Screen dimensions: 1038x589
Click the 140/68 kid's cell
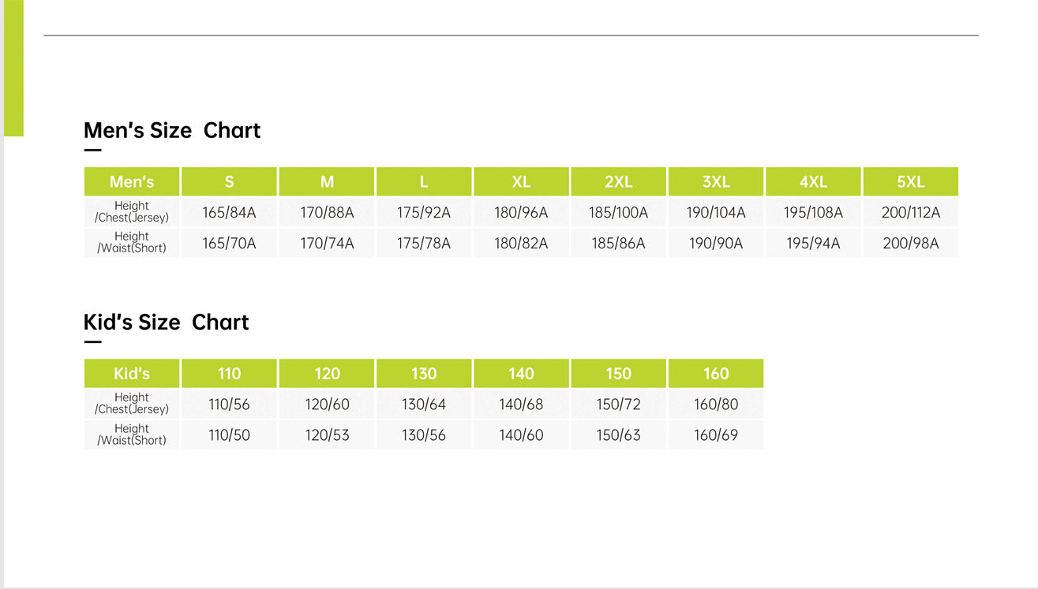(x=521, y=404)
